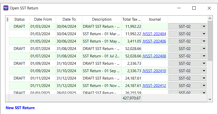Click SST-02 button in JVSST-202404 row
Image resolution: width=218 pixels, height=114 pixels.
(x=185, y=34)
